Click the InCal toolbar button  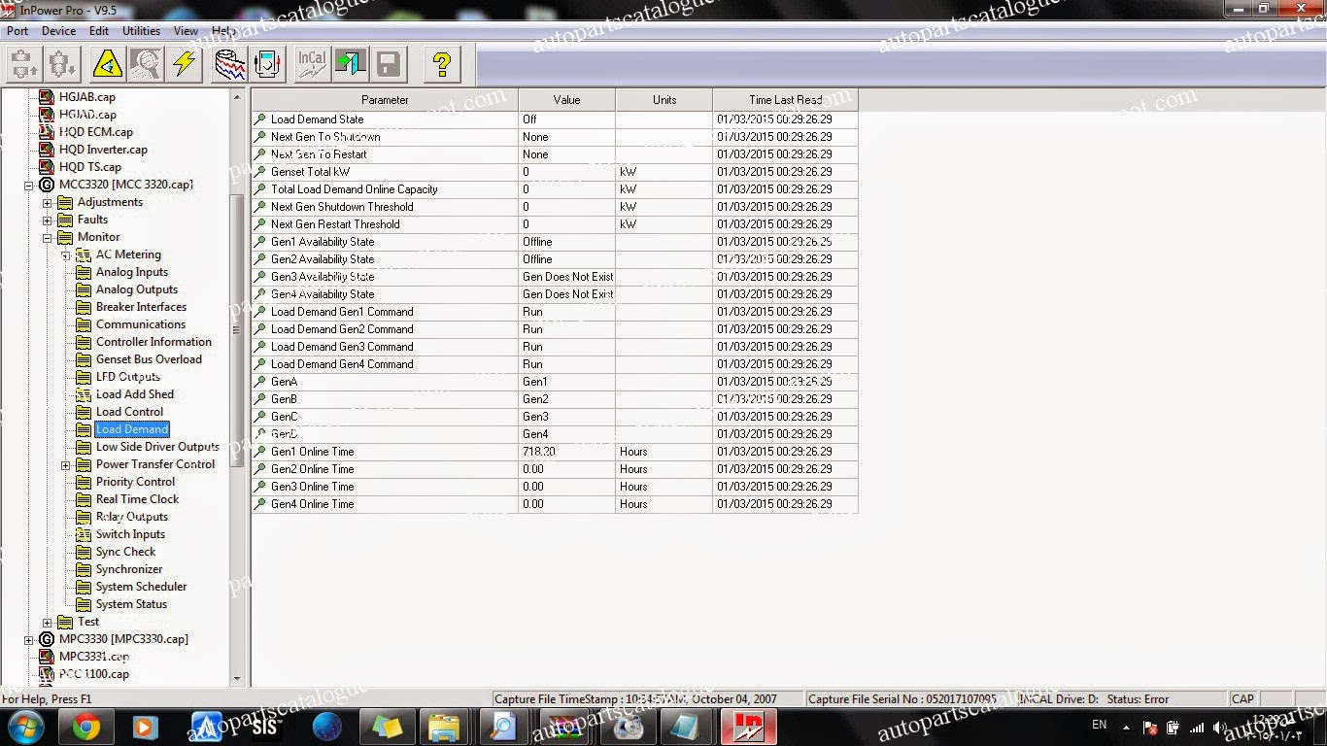(x=312, y=64)
